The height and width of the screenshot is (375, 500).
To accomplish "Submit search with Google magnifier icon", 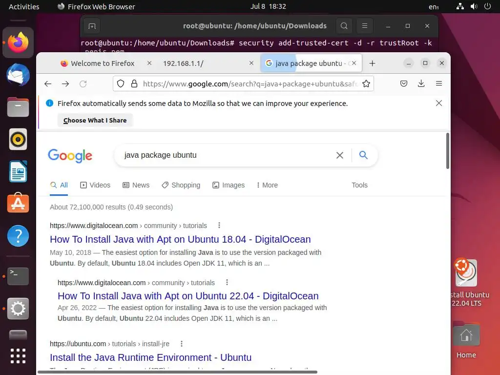I will [363, 155].
